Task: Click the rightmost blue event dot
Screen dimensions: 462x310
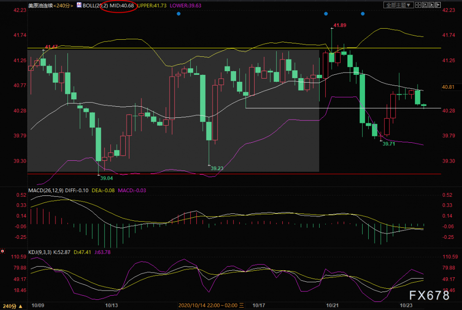Action: 363,14
